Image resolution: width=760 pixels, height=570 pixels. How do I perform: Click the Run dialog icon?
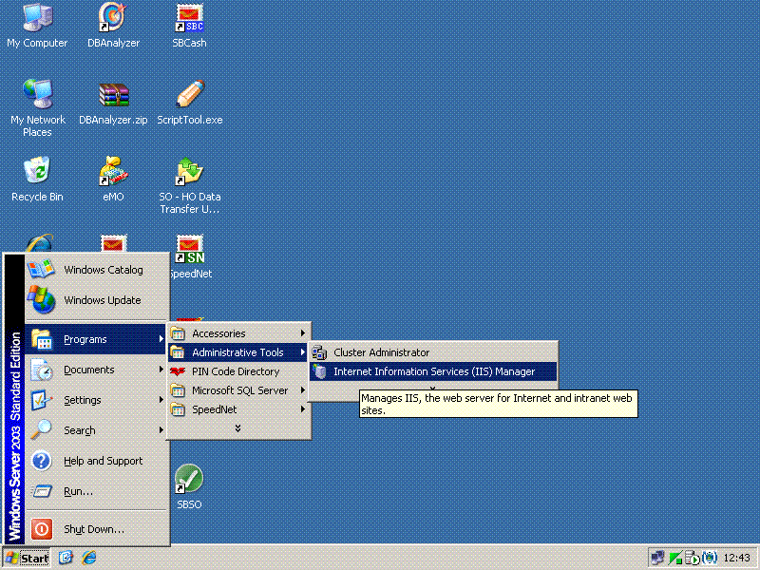click(x=42, y=491)
